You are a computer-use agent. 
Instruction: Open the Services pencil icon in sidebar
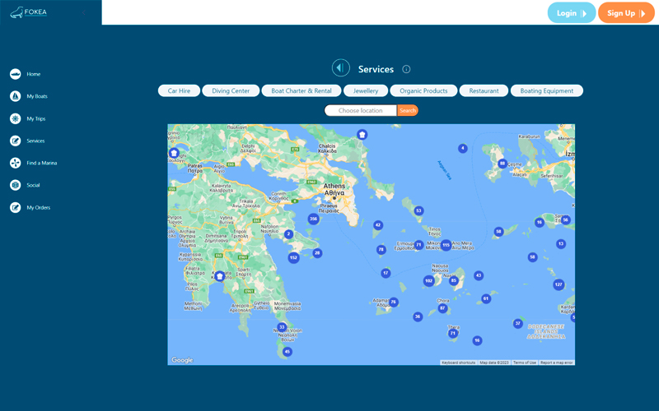coord(15,141)
